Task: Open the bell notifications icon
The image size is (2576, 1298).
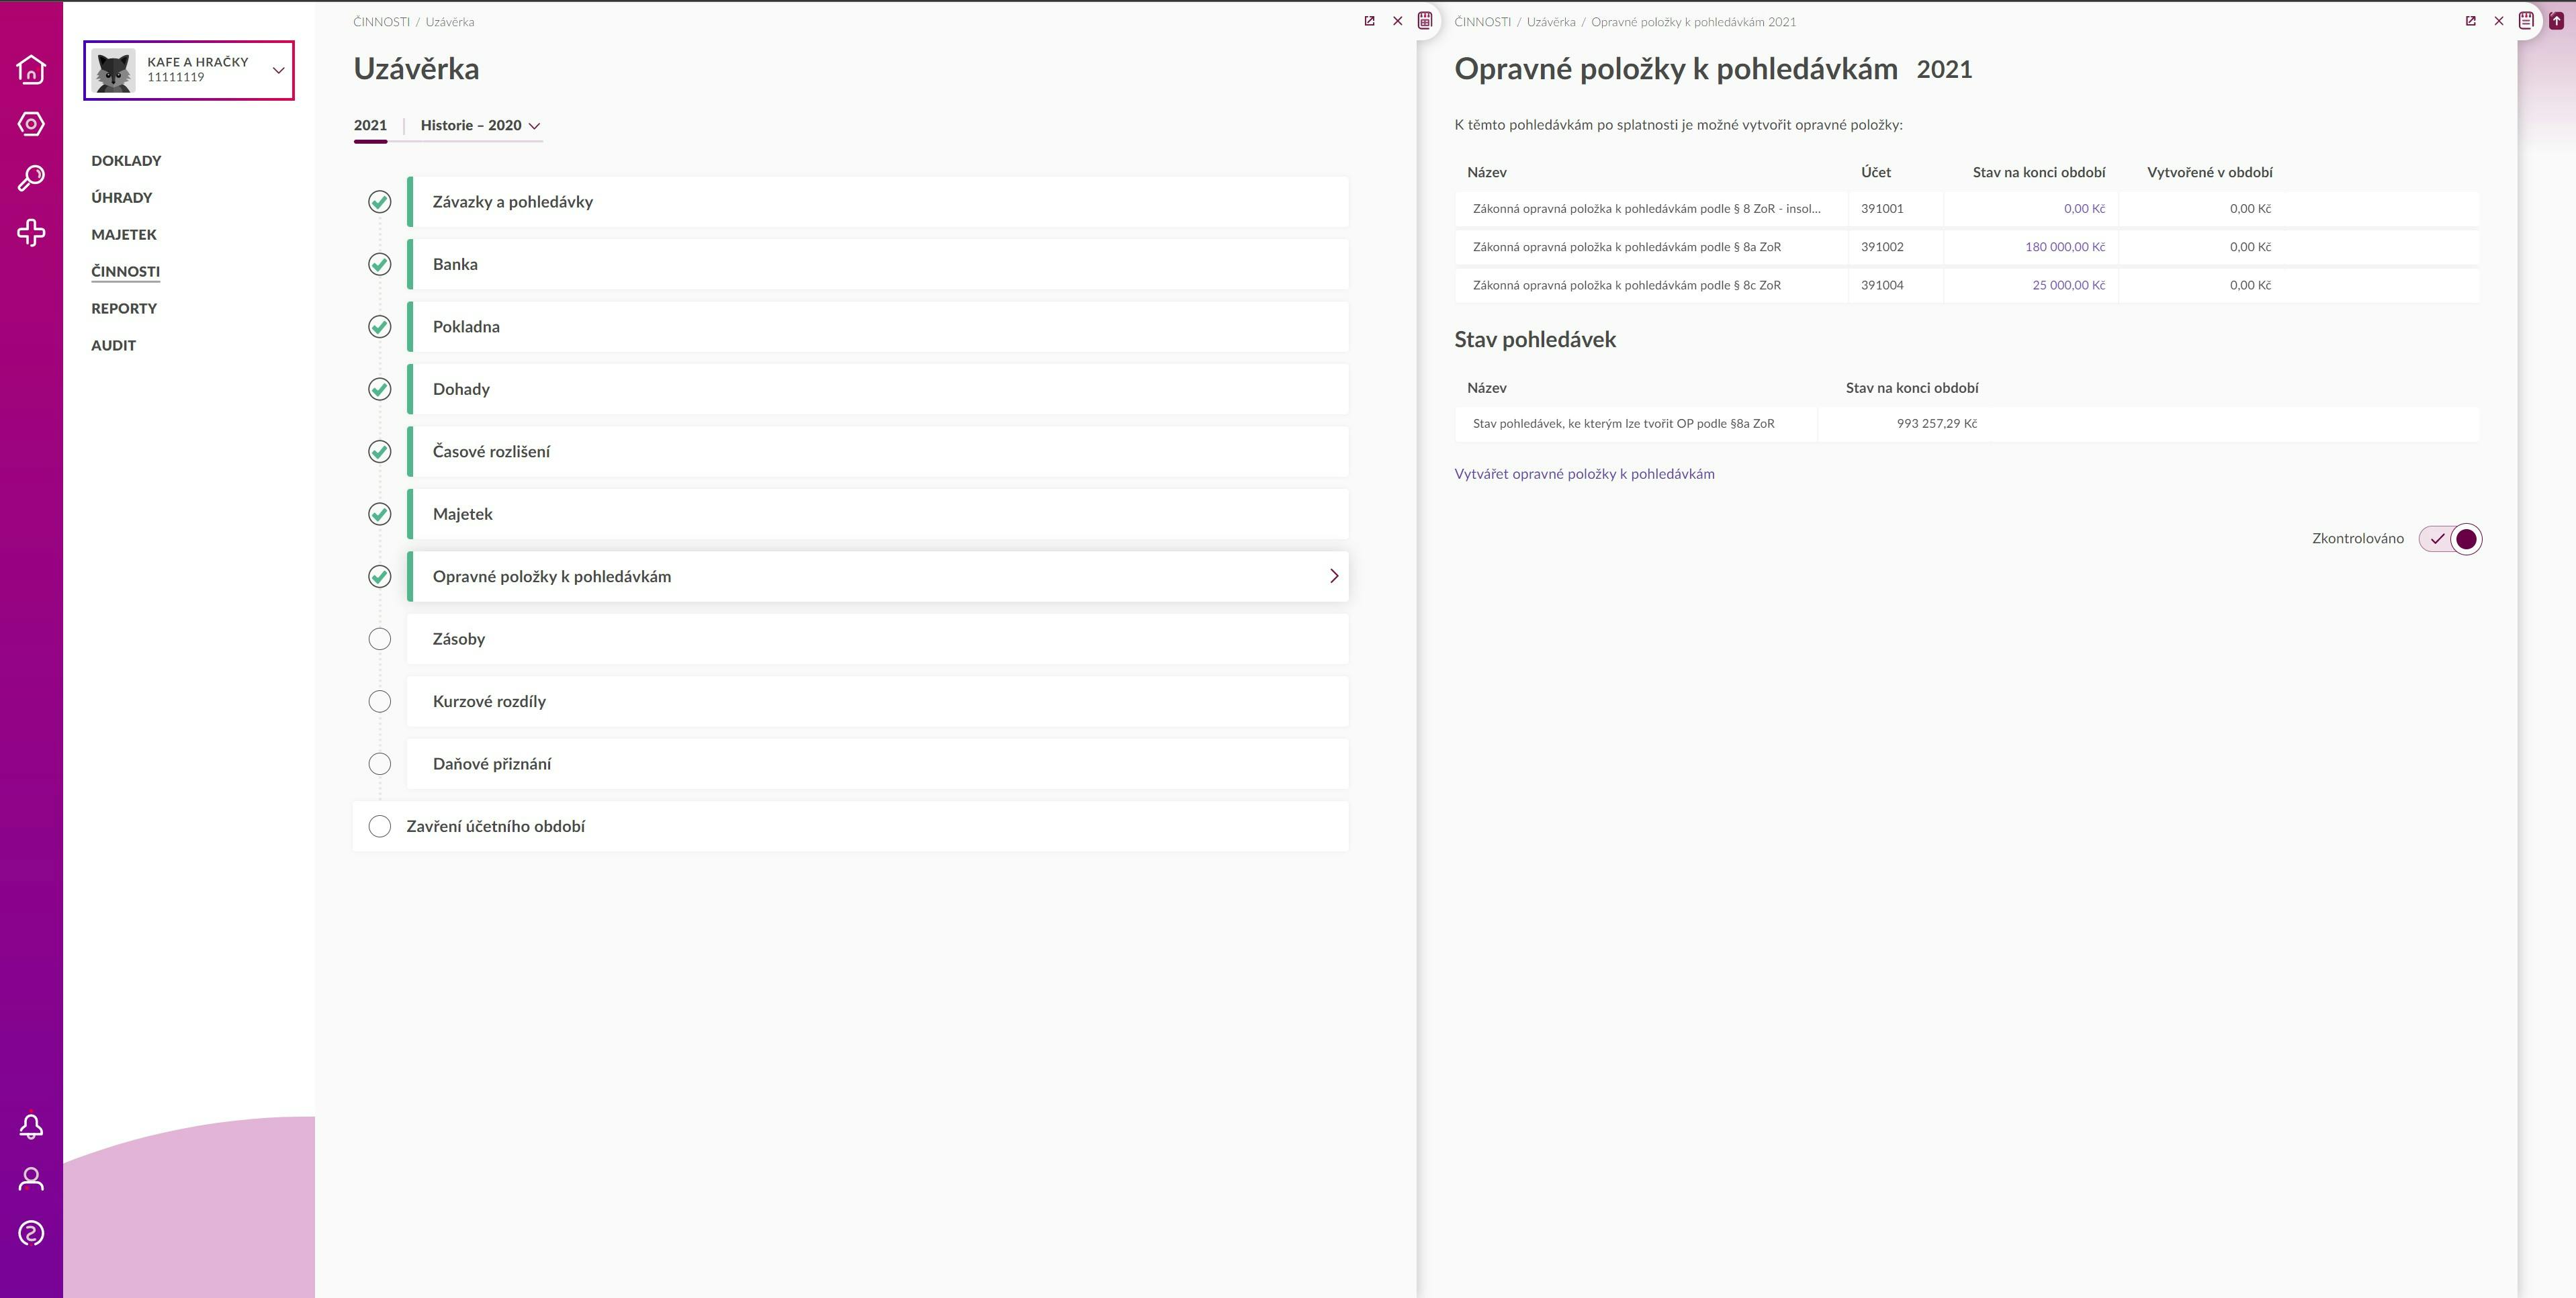Action: 31,1126
